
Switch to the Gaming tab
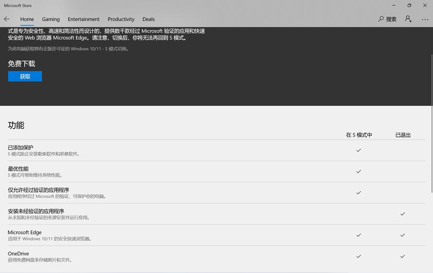[51, 19]
